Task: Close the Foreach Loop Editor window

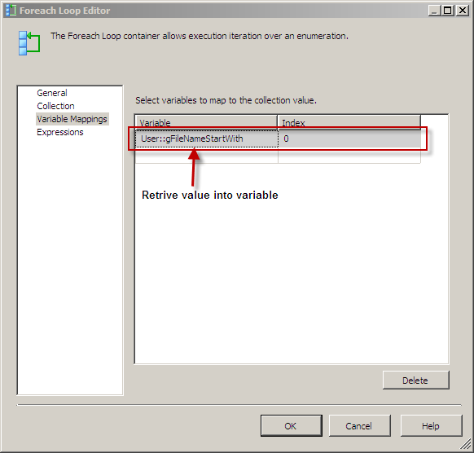Action: pyautogui.click(x=463, y=11)
